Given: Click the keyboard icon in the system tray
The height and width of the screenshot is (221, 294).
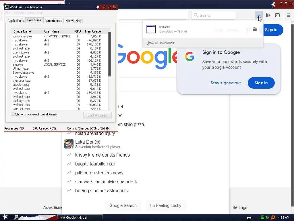Looking at the screenshot, I should pos(249,218).
